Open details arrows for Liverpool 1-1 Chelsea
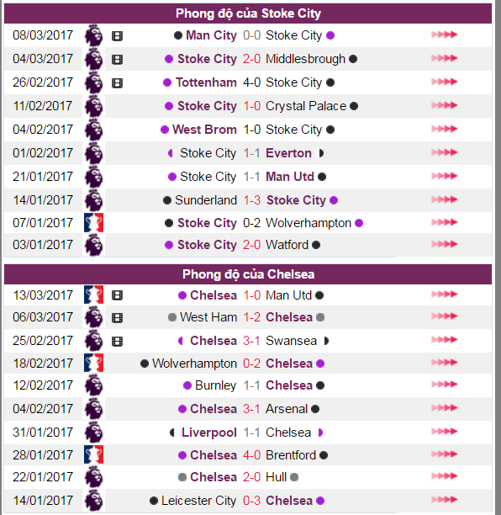Image resolution: width=501 pixels, height=515 pixels. pyautogui.click(x=444, y=431)
